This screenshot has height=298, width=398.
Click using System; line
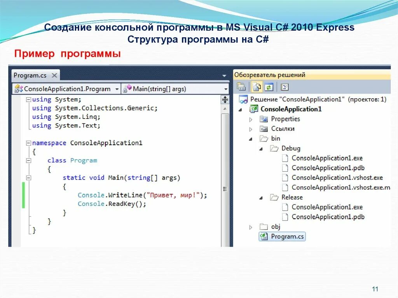[x=57, y=99]
